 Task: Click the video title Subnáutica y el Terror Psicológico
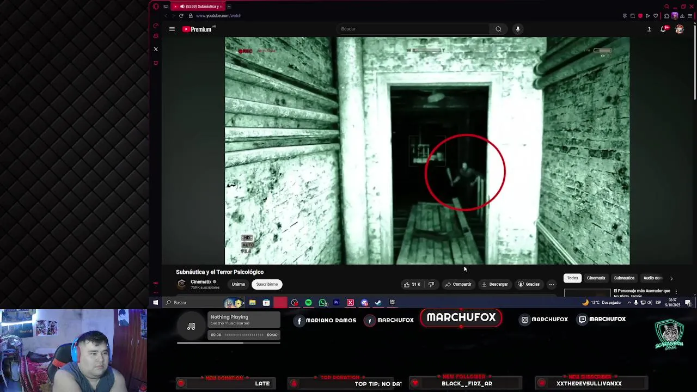pyautogui.click(x=219, y=272)
